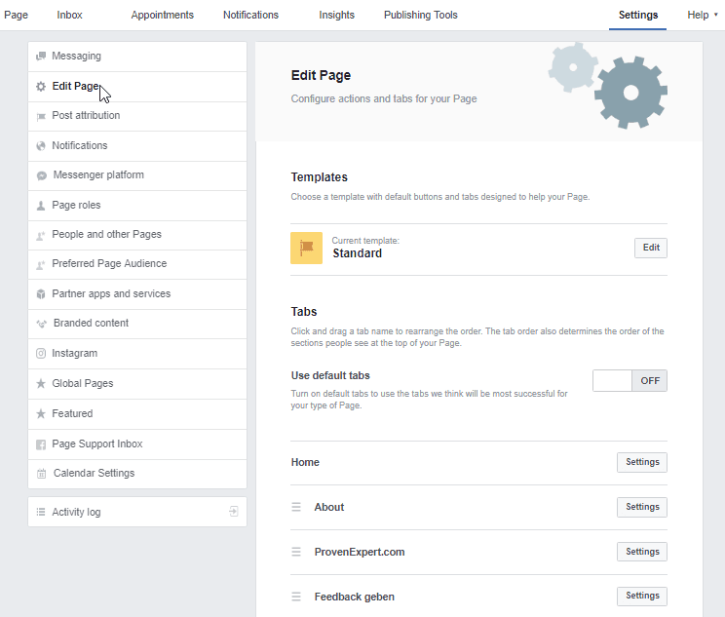Click the Post attribution flag icon
The width and height of the screenshot is (725, 617).
click(x=41, y=116)
